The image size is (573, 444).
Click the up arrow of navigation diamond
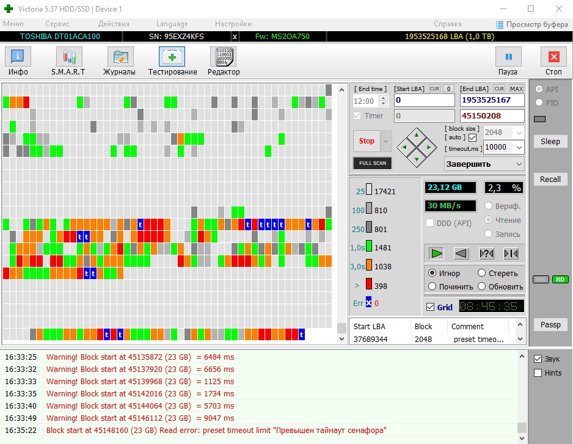click(x=417, y=135)
